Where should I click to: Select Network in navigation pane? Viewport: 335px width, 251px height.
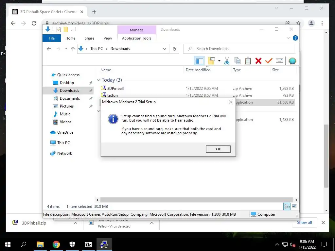click(64, 153)
